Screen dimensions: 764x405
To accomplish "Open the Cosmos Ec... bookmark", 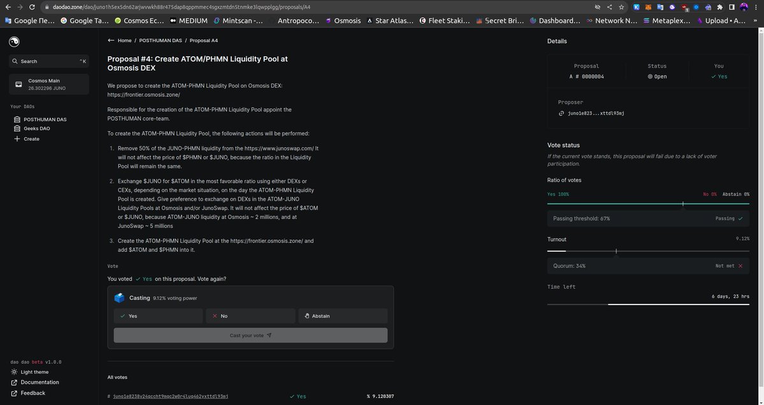I will point(139,20).
